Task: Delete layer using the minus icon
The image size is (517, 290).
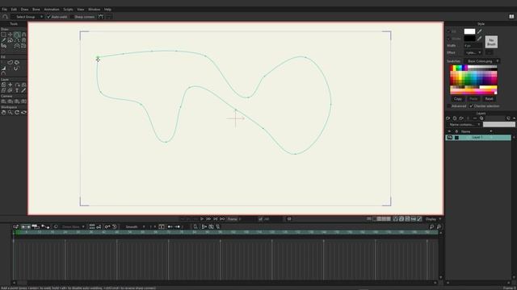Action: pos(475,118)
